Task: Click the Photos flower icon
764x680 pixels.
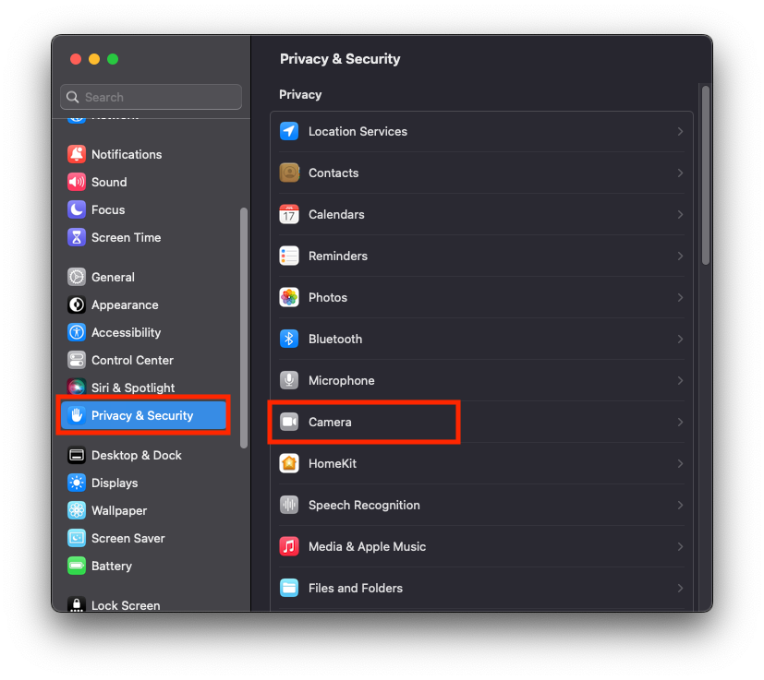Action: point(289,297)
